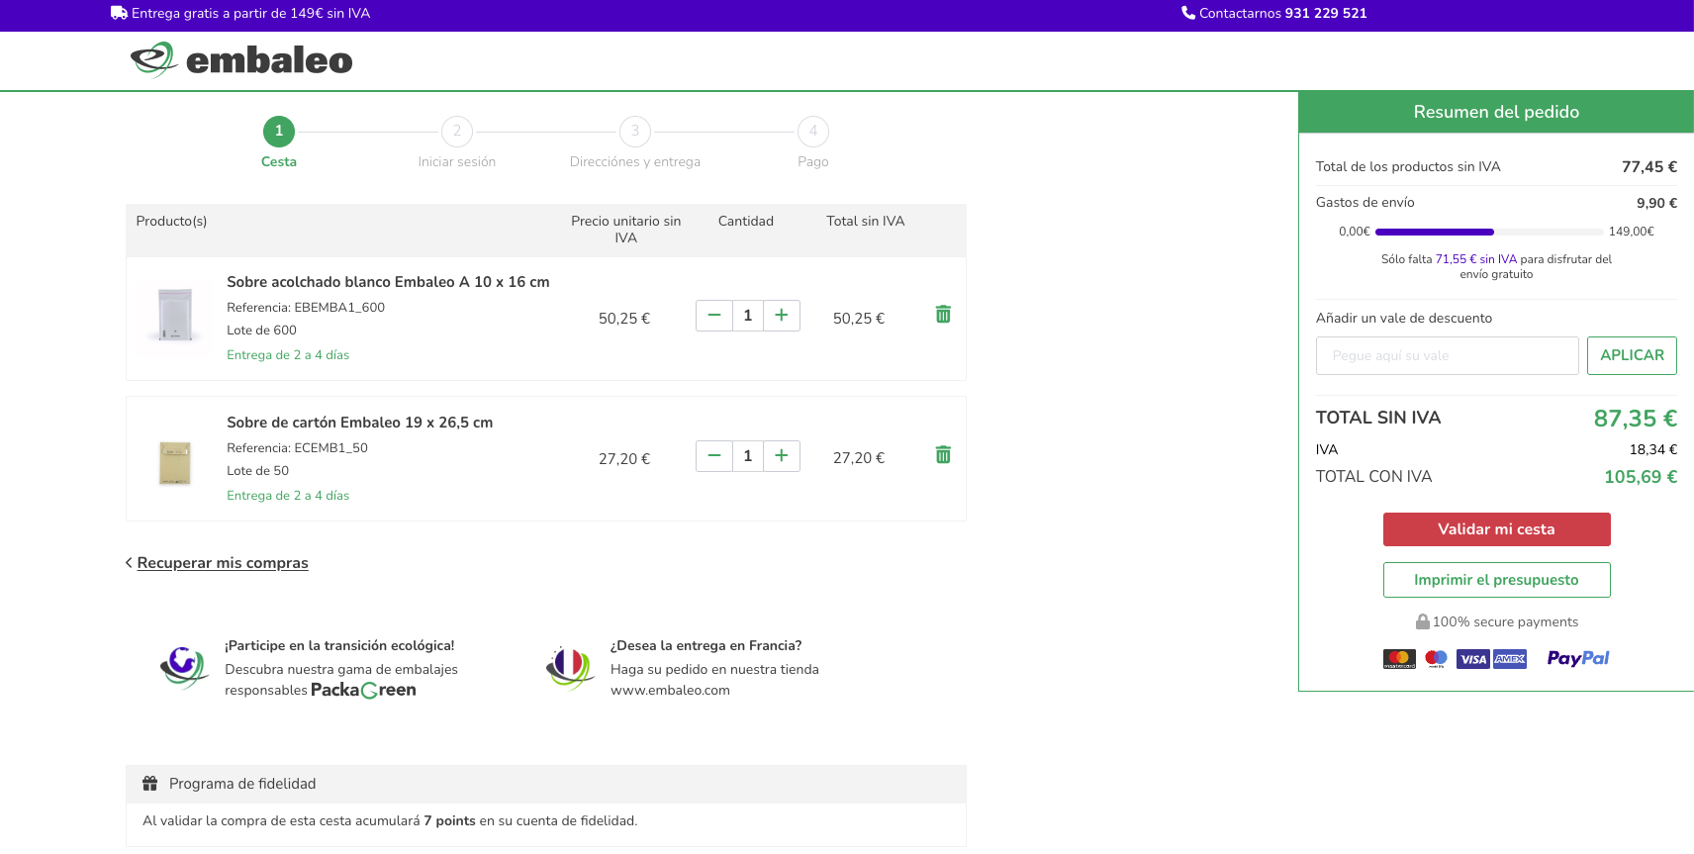
Task: Apply the discount voucher with APLICAR
Action: point(1632,355)
